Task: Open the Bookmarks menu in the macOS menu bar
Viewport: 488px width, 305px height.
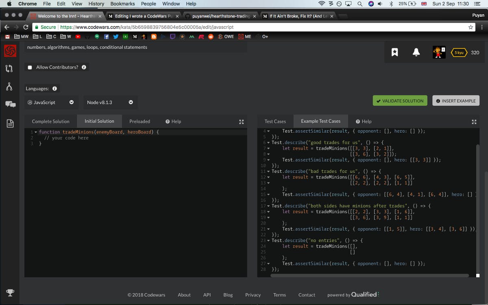Action: click(122, 4)
